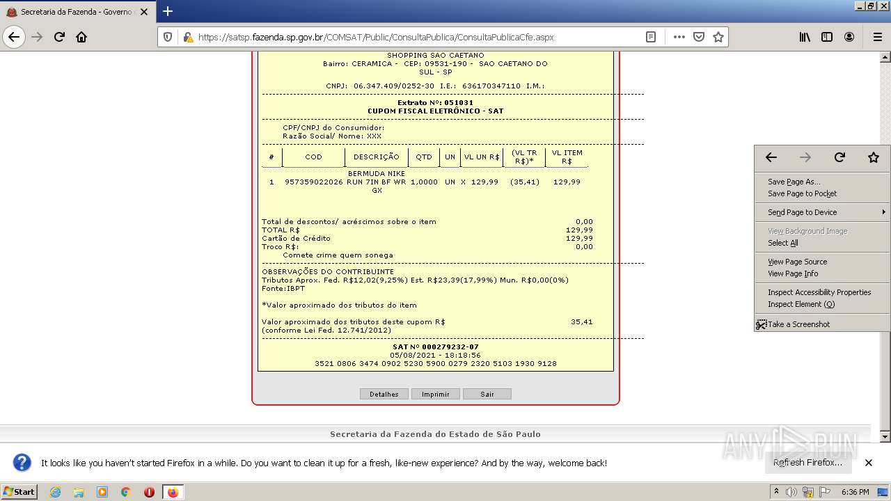Choose Inspect Element (Q)
This screenshot has width=891, height=501.
[822, 304]
